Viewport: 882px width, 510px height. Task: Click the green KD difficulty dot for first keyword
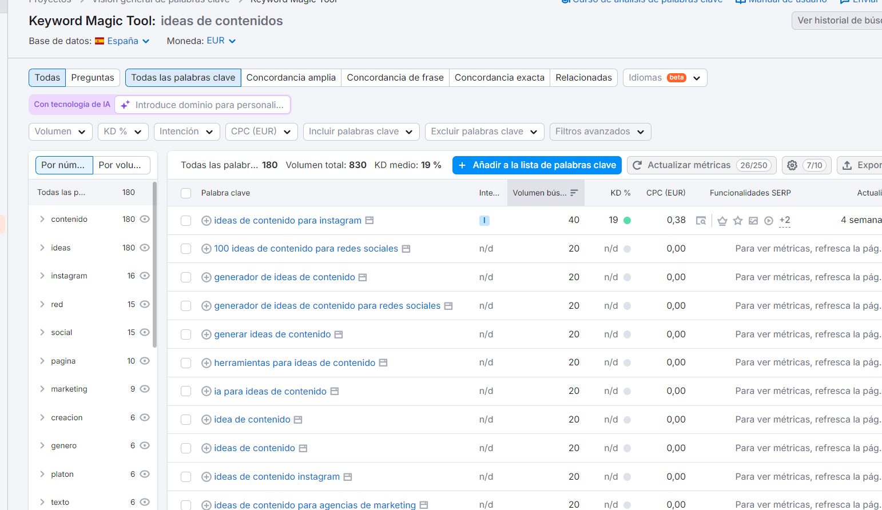[627, 220]
